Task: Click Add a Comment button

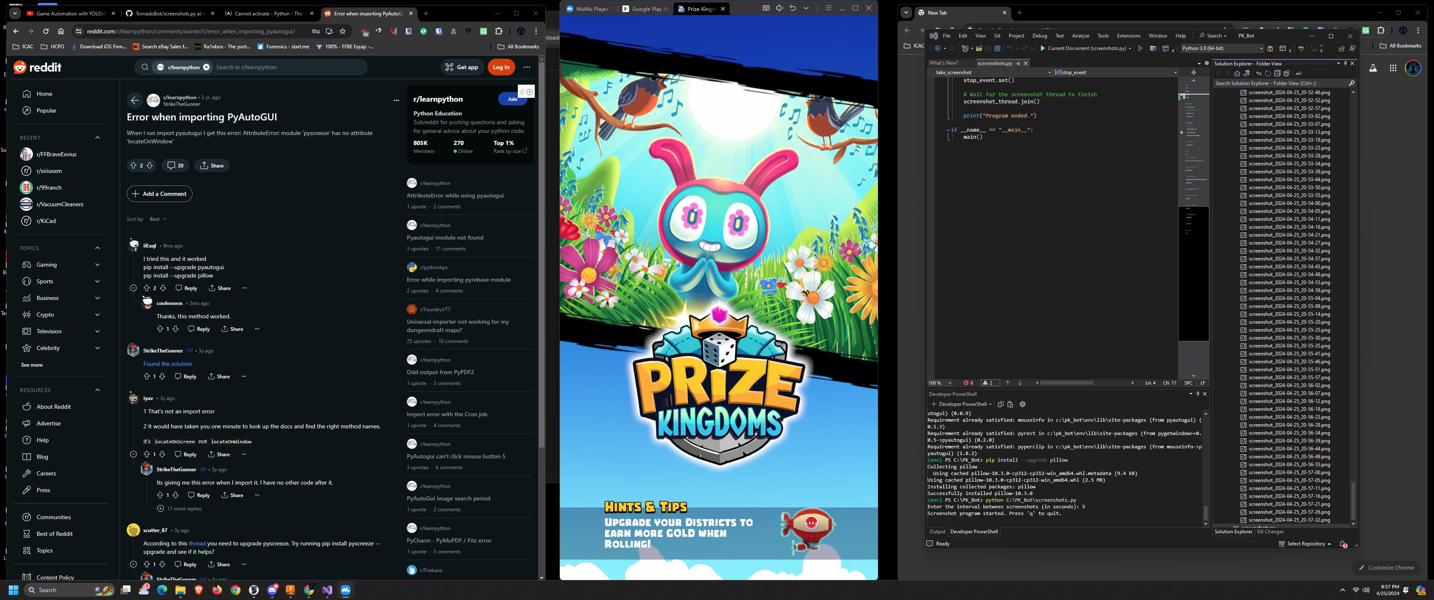Action: pos(160,194)
